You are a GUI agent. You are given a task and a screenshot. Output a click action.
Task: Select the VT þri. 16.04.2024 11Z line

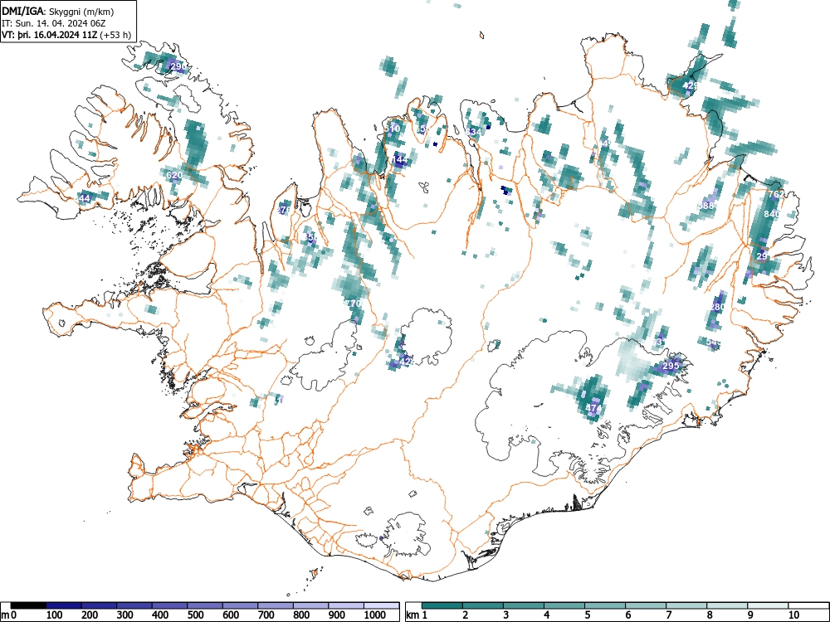tap(66, 35)
